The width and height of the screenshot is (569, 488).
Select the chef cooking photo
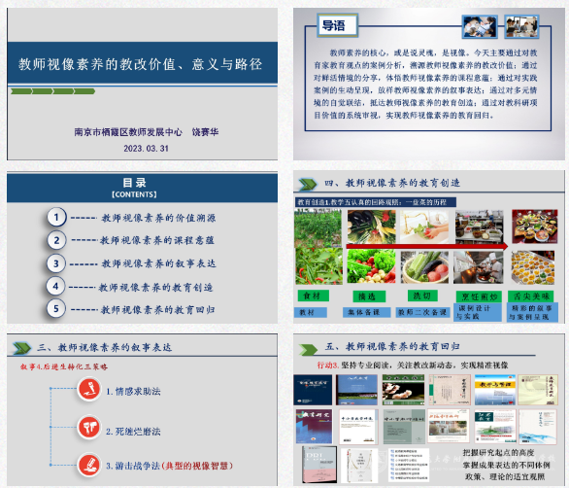(x=479, y=266)
